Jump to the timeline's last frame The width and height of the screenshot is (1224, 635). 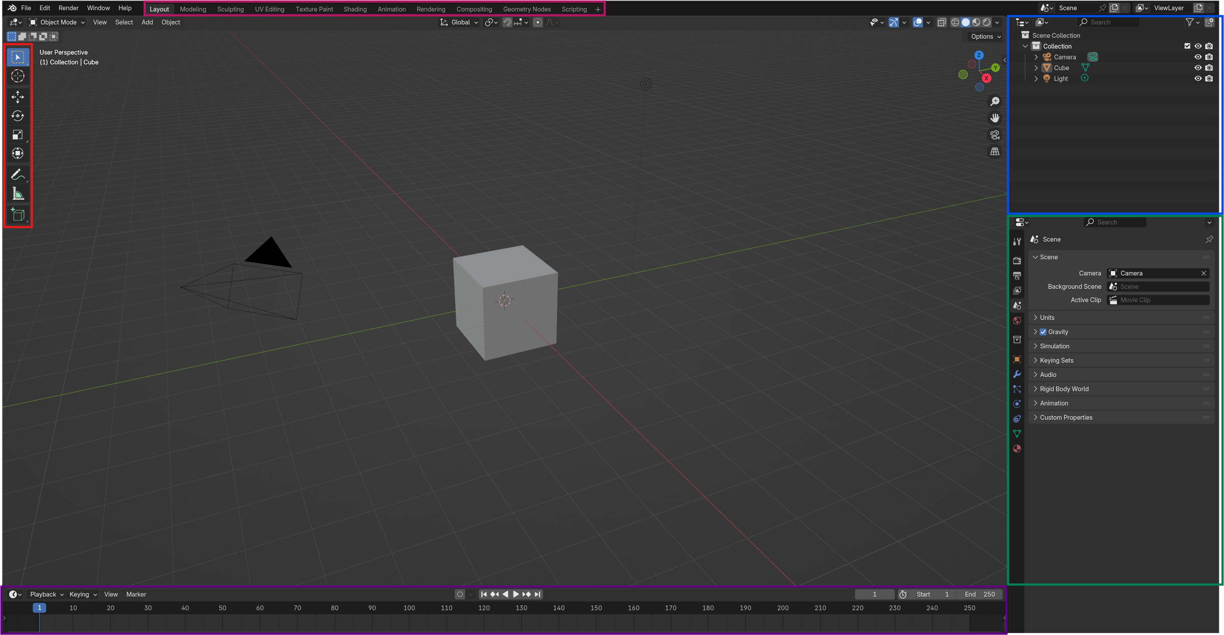click(538, 594)
